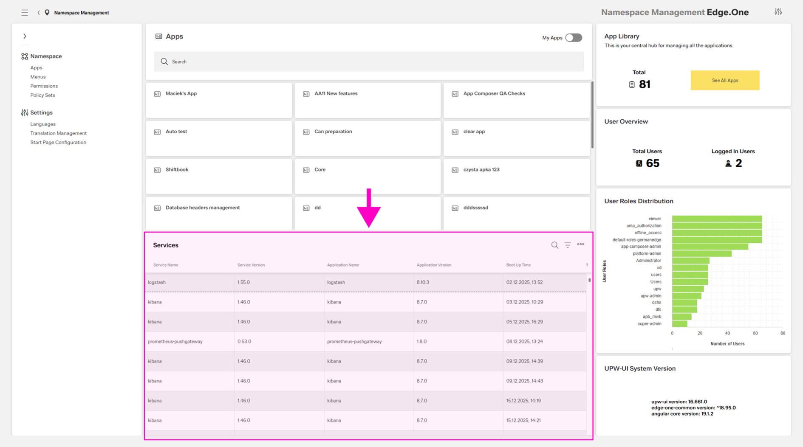Click the search icon in Services panel
Screen dimensions: 803x447
coord(554,245)
